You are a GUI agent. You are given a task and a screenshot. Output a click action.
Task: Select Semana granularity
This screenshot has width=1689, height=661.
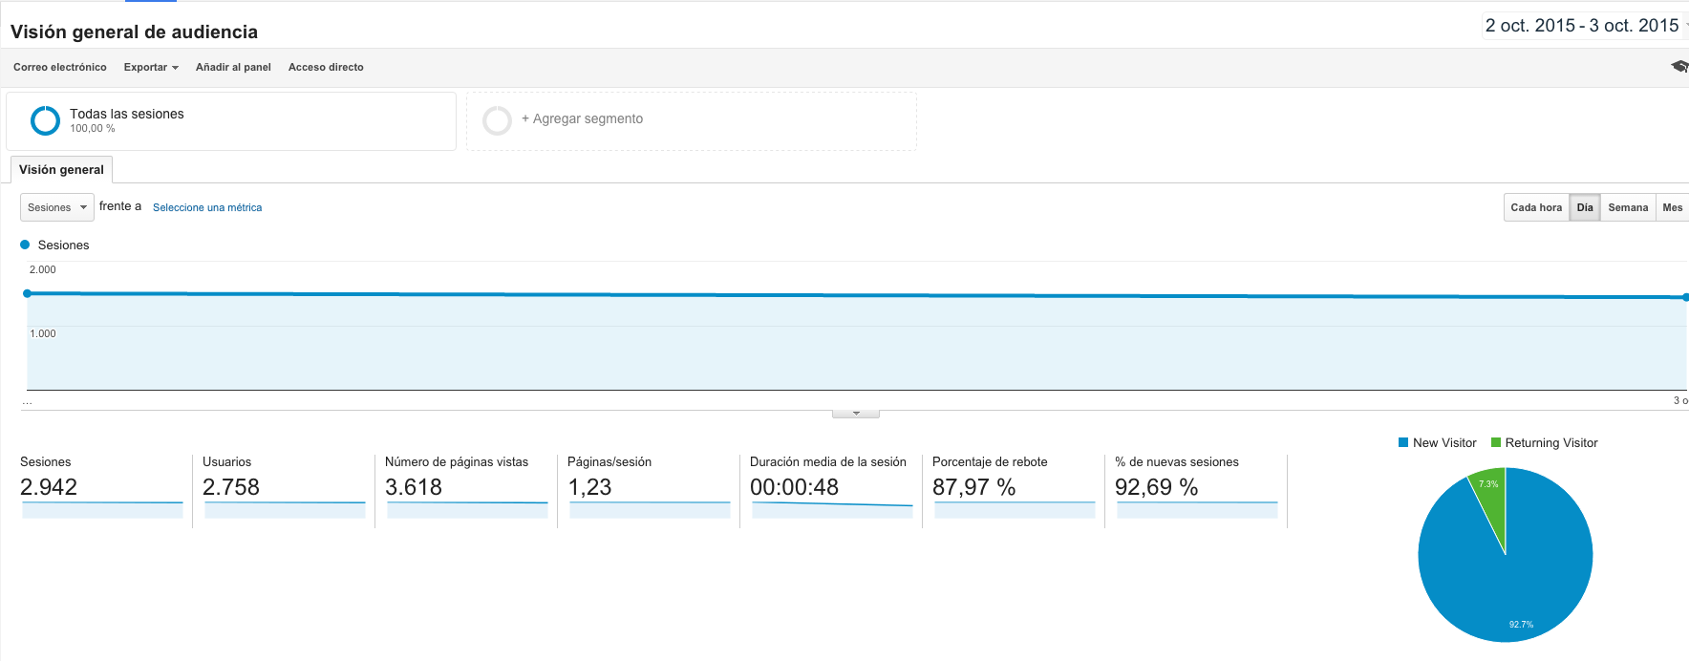(1628, 207)
